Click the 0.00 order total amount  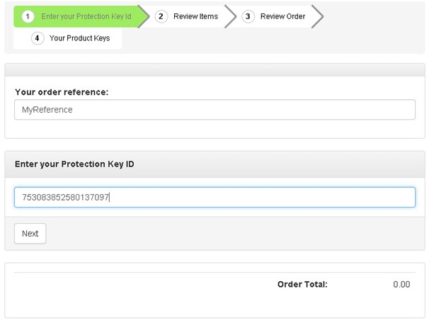(401, 285)
